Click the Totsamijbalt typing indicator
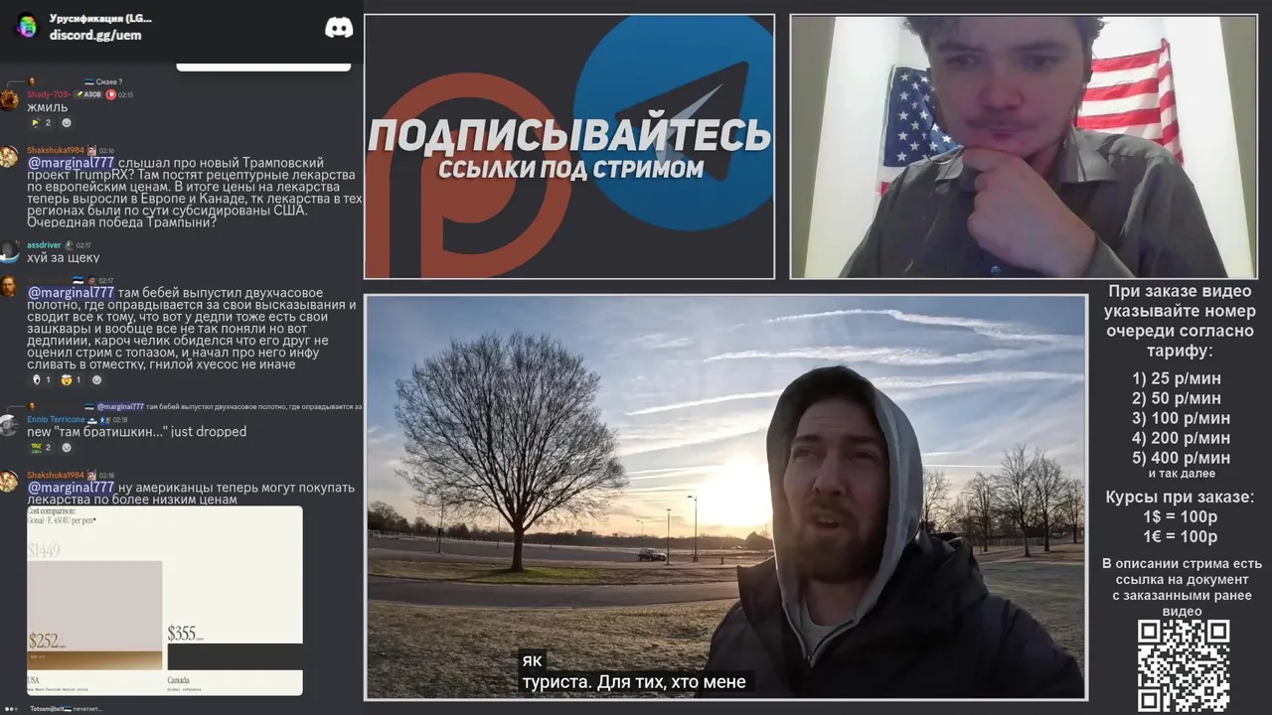The width and height of the screenshot is (1272, 715). [54, 708]
